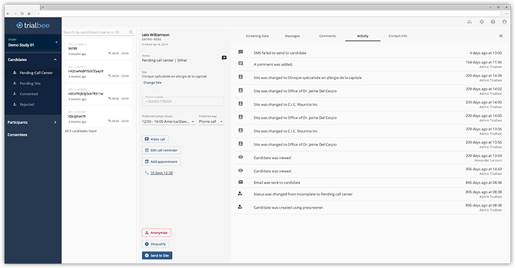Click the comment icon for 'A comment was added'

240,63
